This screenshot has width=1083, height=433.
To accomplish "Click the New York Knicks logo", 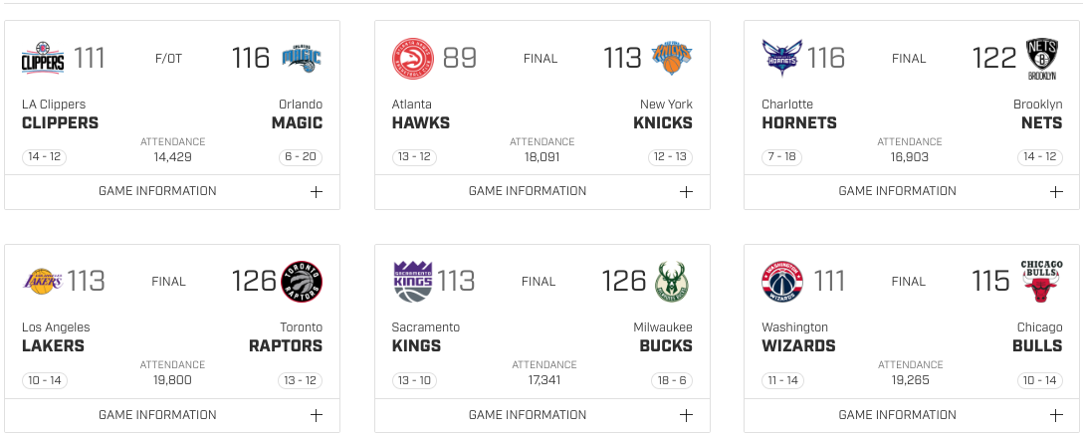I will coord(672,58).
